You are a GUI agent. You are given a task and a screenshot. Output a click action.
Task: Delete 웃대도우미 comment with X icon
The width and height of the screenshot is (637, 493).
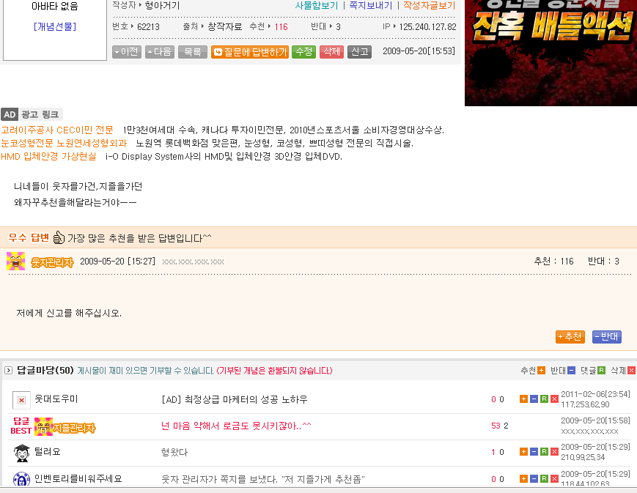554,399
